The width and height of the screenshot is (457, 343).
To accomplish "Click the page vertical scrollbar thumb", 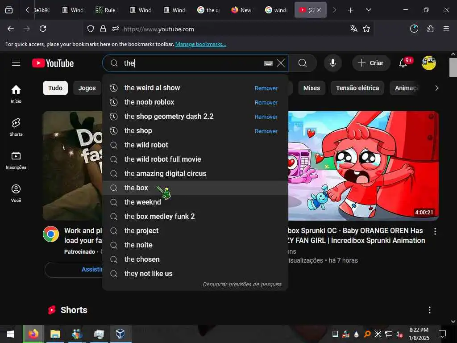I will pos(453,67).
